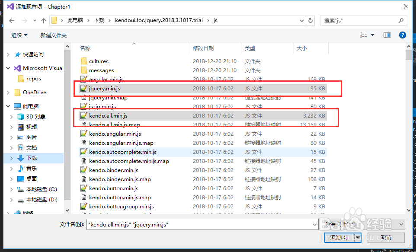Screen dimensions: 416x252
Task: Select the kendo.angular.min.js file icon
Action: 84,134
